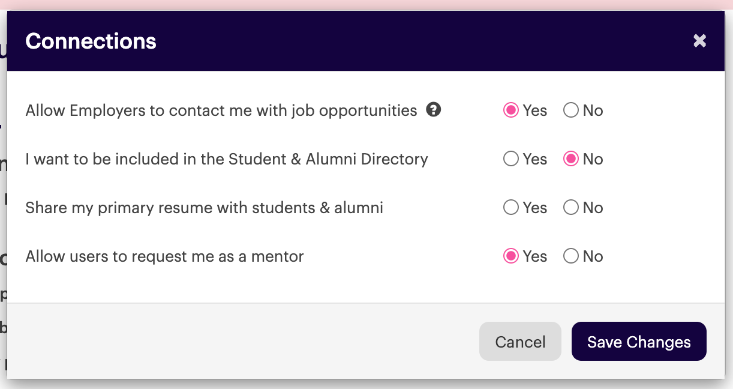Click the 'Allow users to request me as a mentor' text
Image resolution: width=733 pixels, height=389 pixels.
pyautogui.click(x=164, y=256)
